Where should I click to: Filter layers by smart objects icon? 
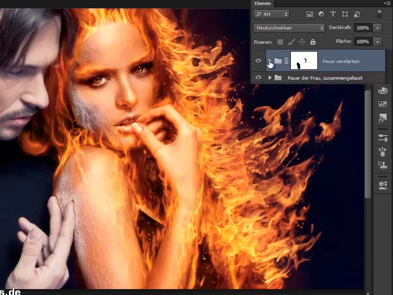point(357,14)
